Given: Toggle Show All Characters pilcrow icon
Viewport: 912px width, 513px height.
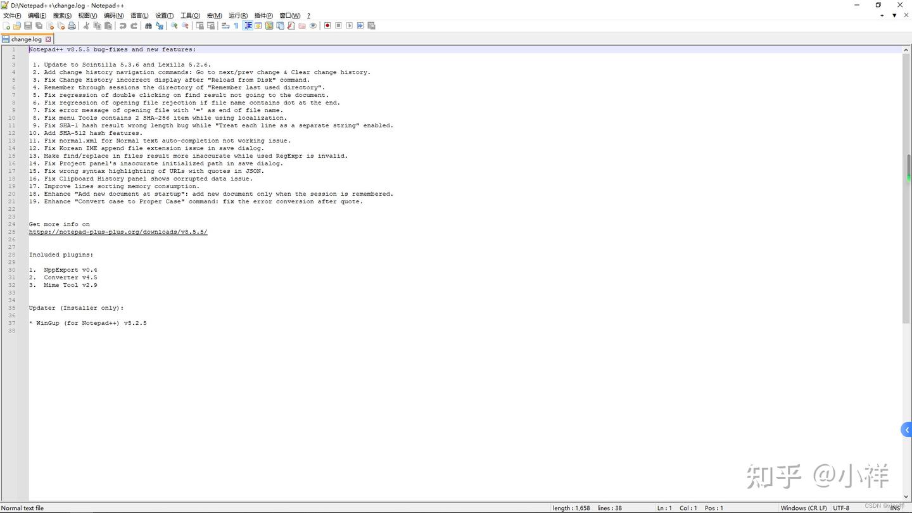Looking at the screenshot, I should pyautogui.click(x=236, y=26).
